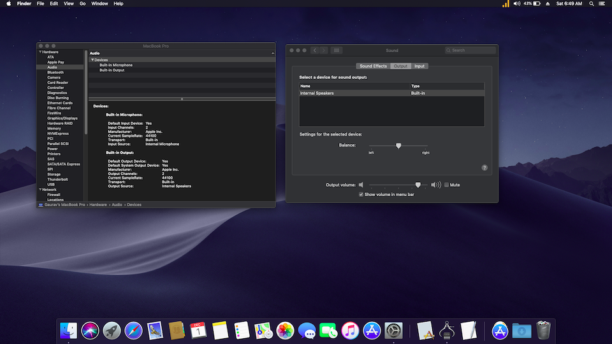Image resolution: width=612 pixels, height=344 pixels.
Task: Click the Balance slider handle
Action: 398,146
